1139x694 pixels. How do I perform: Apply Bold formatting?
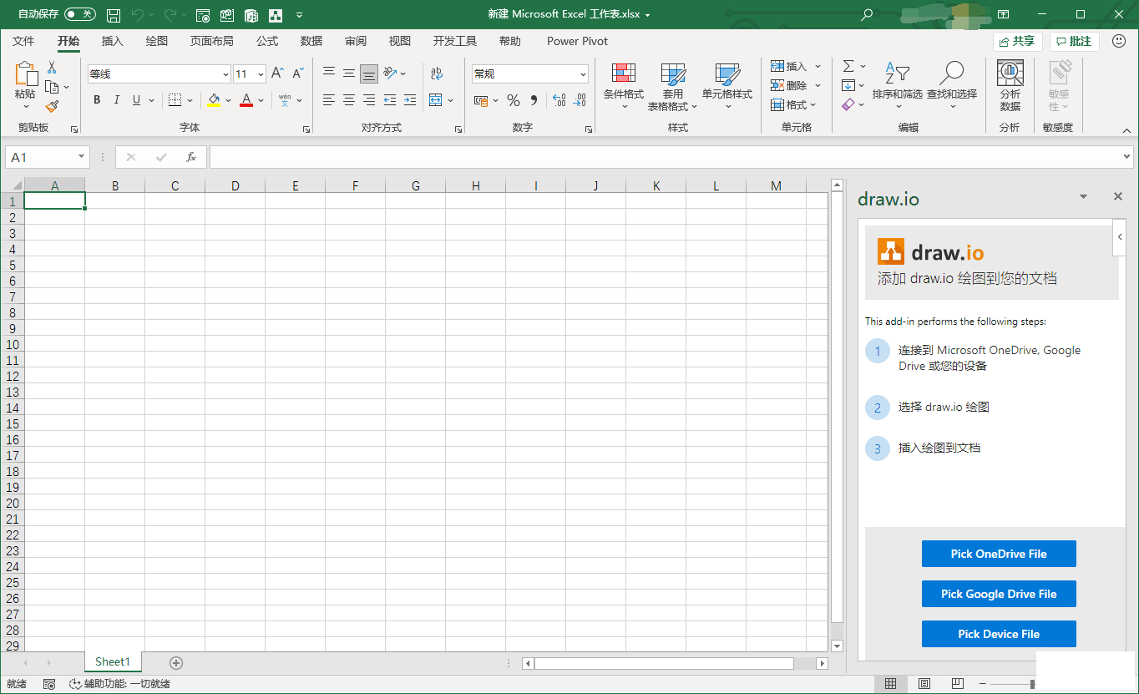97,100
